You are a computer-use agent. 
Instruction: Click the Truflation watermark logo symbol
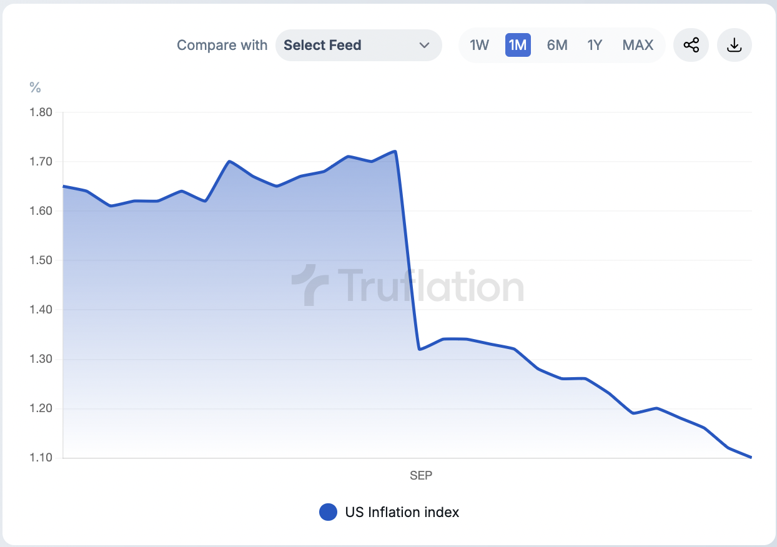310,285
